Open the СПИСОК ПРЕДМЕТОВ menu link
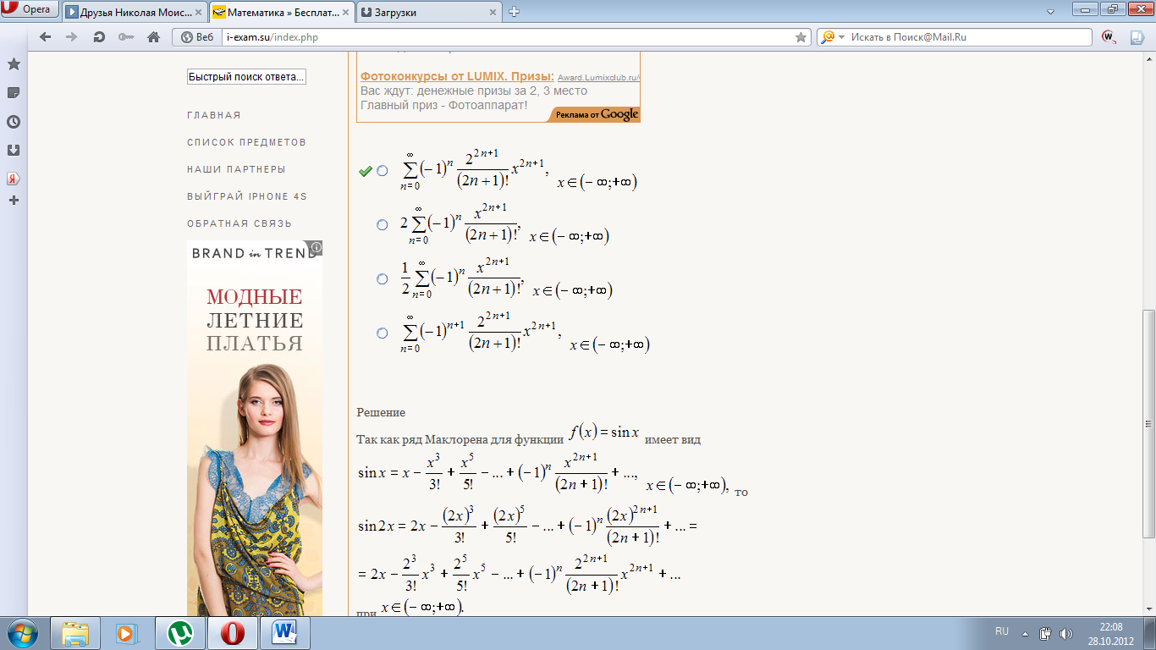Image resolution: width=1156 pixels, height=650 pixels. coord(246,142)
